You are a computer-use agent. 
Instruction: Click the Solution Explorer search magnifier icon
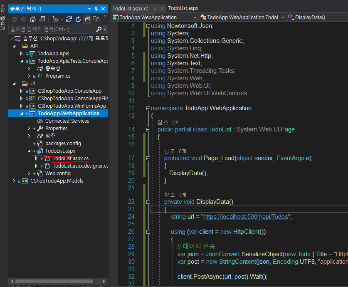pyautogui.click(x=99, y=29)
